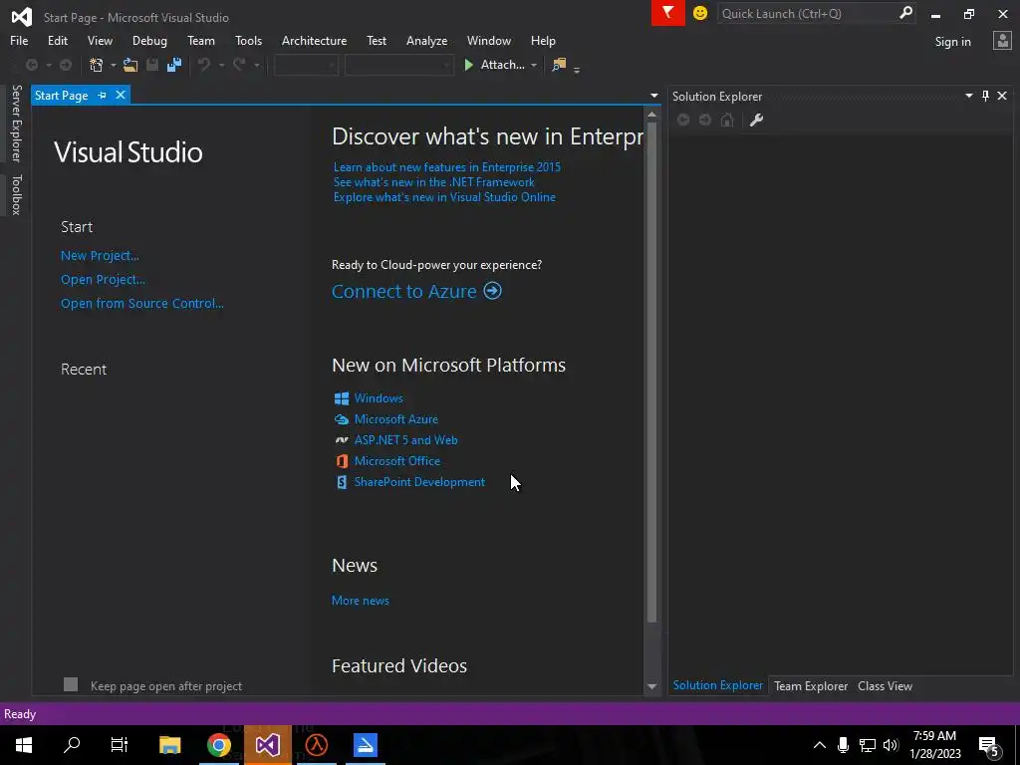Screen dimensions: 1020x765
Task: Toggle Keep page open after project checkbox
Action: point(71,684)
